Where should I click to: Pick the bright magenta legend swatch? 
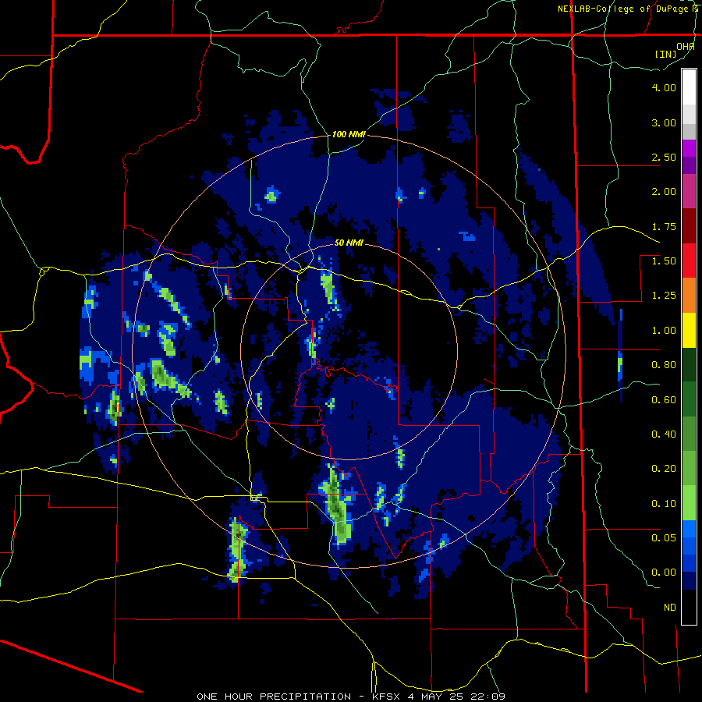[x=689, y=148]
